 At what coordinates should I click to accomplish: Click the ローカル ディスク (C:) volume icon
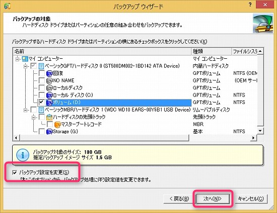pyautogui.click(x=49, y=95)
